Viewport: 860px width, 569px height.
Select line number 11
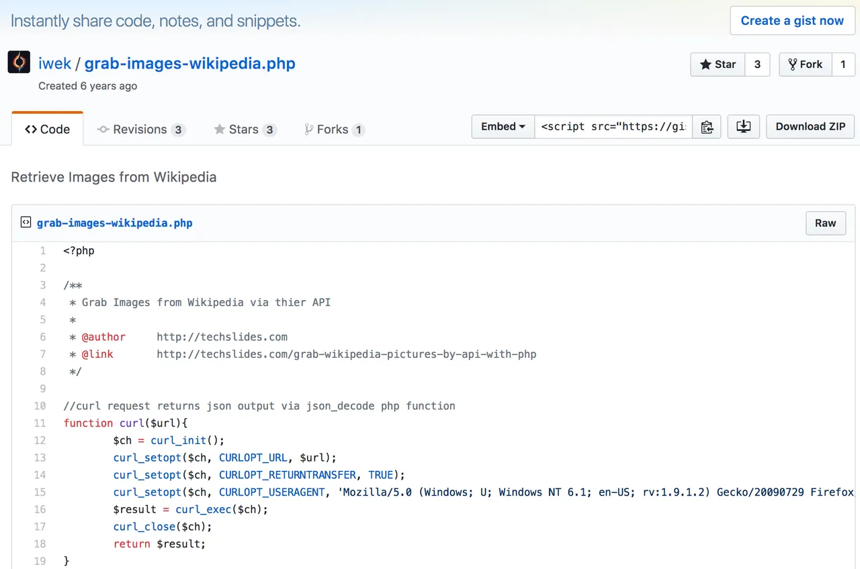(40, 423)
